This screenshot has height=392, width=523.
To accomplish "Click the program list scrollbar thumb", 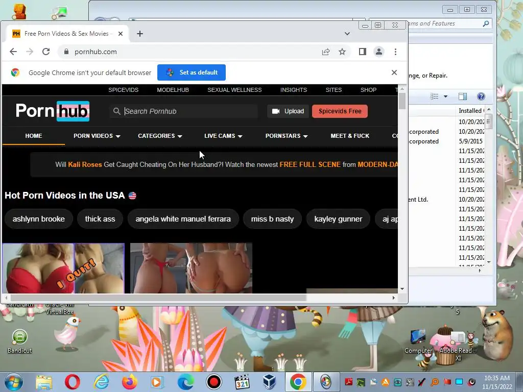I will pyautogui.click(x=489, y=121).
